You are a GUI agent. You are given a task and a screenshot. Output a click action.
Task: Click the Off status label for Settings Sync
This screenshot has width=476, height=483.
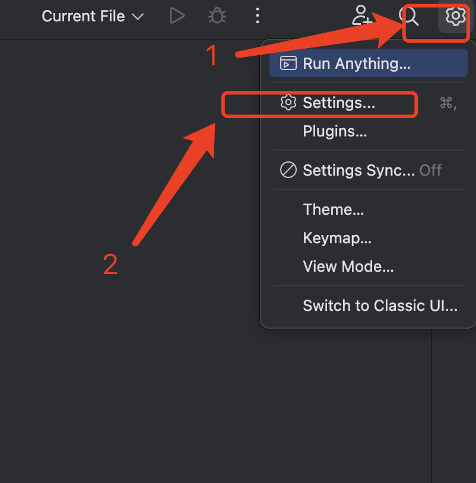pos(430,170)
